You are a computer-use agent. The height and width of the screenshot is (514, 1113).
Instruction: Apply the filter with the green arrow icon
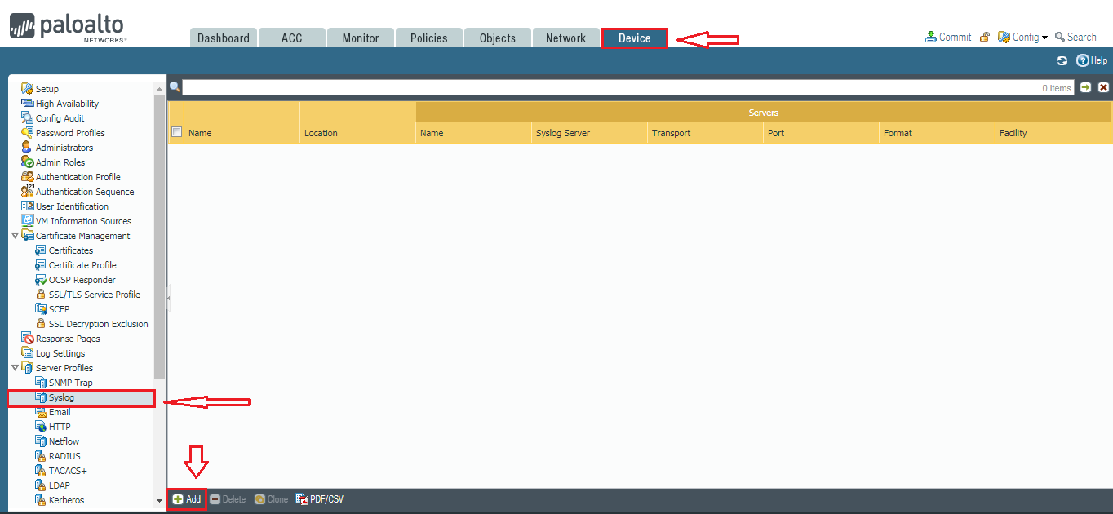(1085, 87)
